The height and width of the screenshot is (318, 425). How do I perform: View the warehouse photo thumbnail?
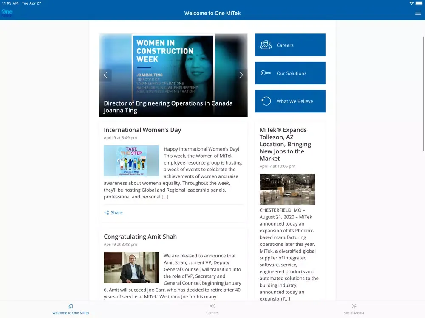(287, 189)
